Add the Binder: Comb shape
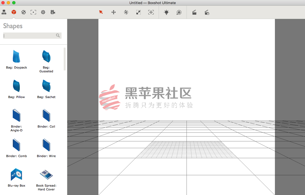305x195 pixels. 17,148
